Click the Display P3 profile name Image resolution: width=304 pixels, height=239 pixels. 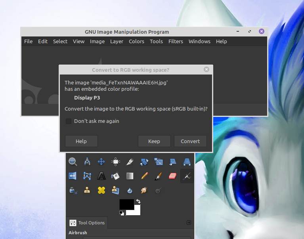(87, 98)
